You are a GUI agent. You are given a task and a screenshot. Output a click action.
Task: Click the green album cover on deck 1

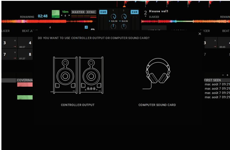56,14
